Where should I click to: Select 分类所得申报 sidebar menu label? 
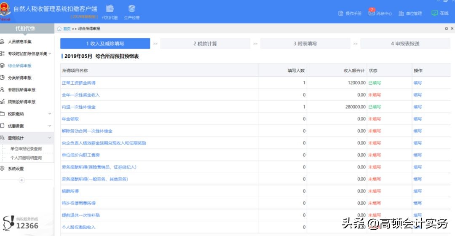pyautogui.click(x=20, y=78)
